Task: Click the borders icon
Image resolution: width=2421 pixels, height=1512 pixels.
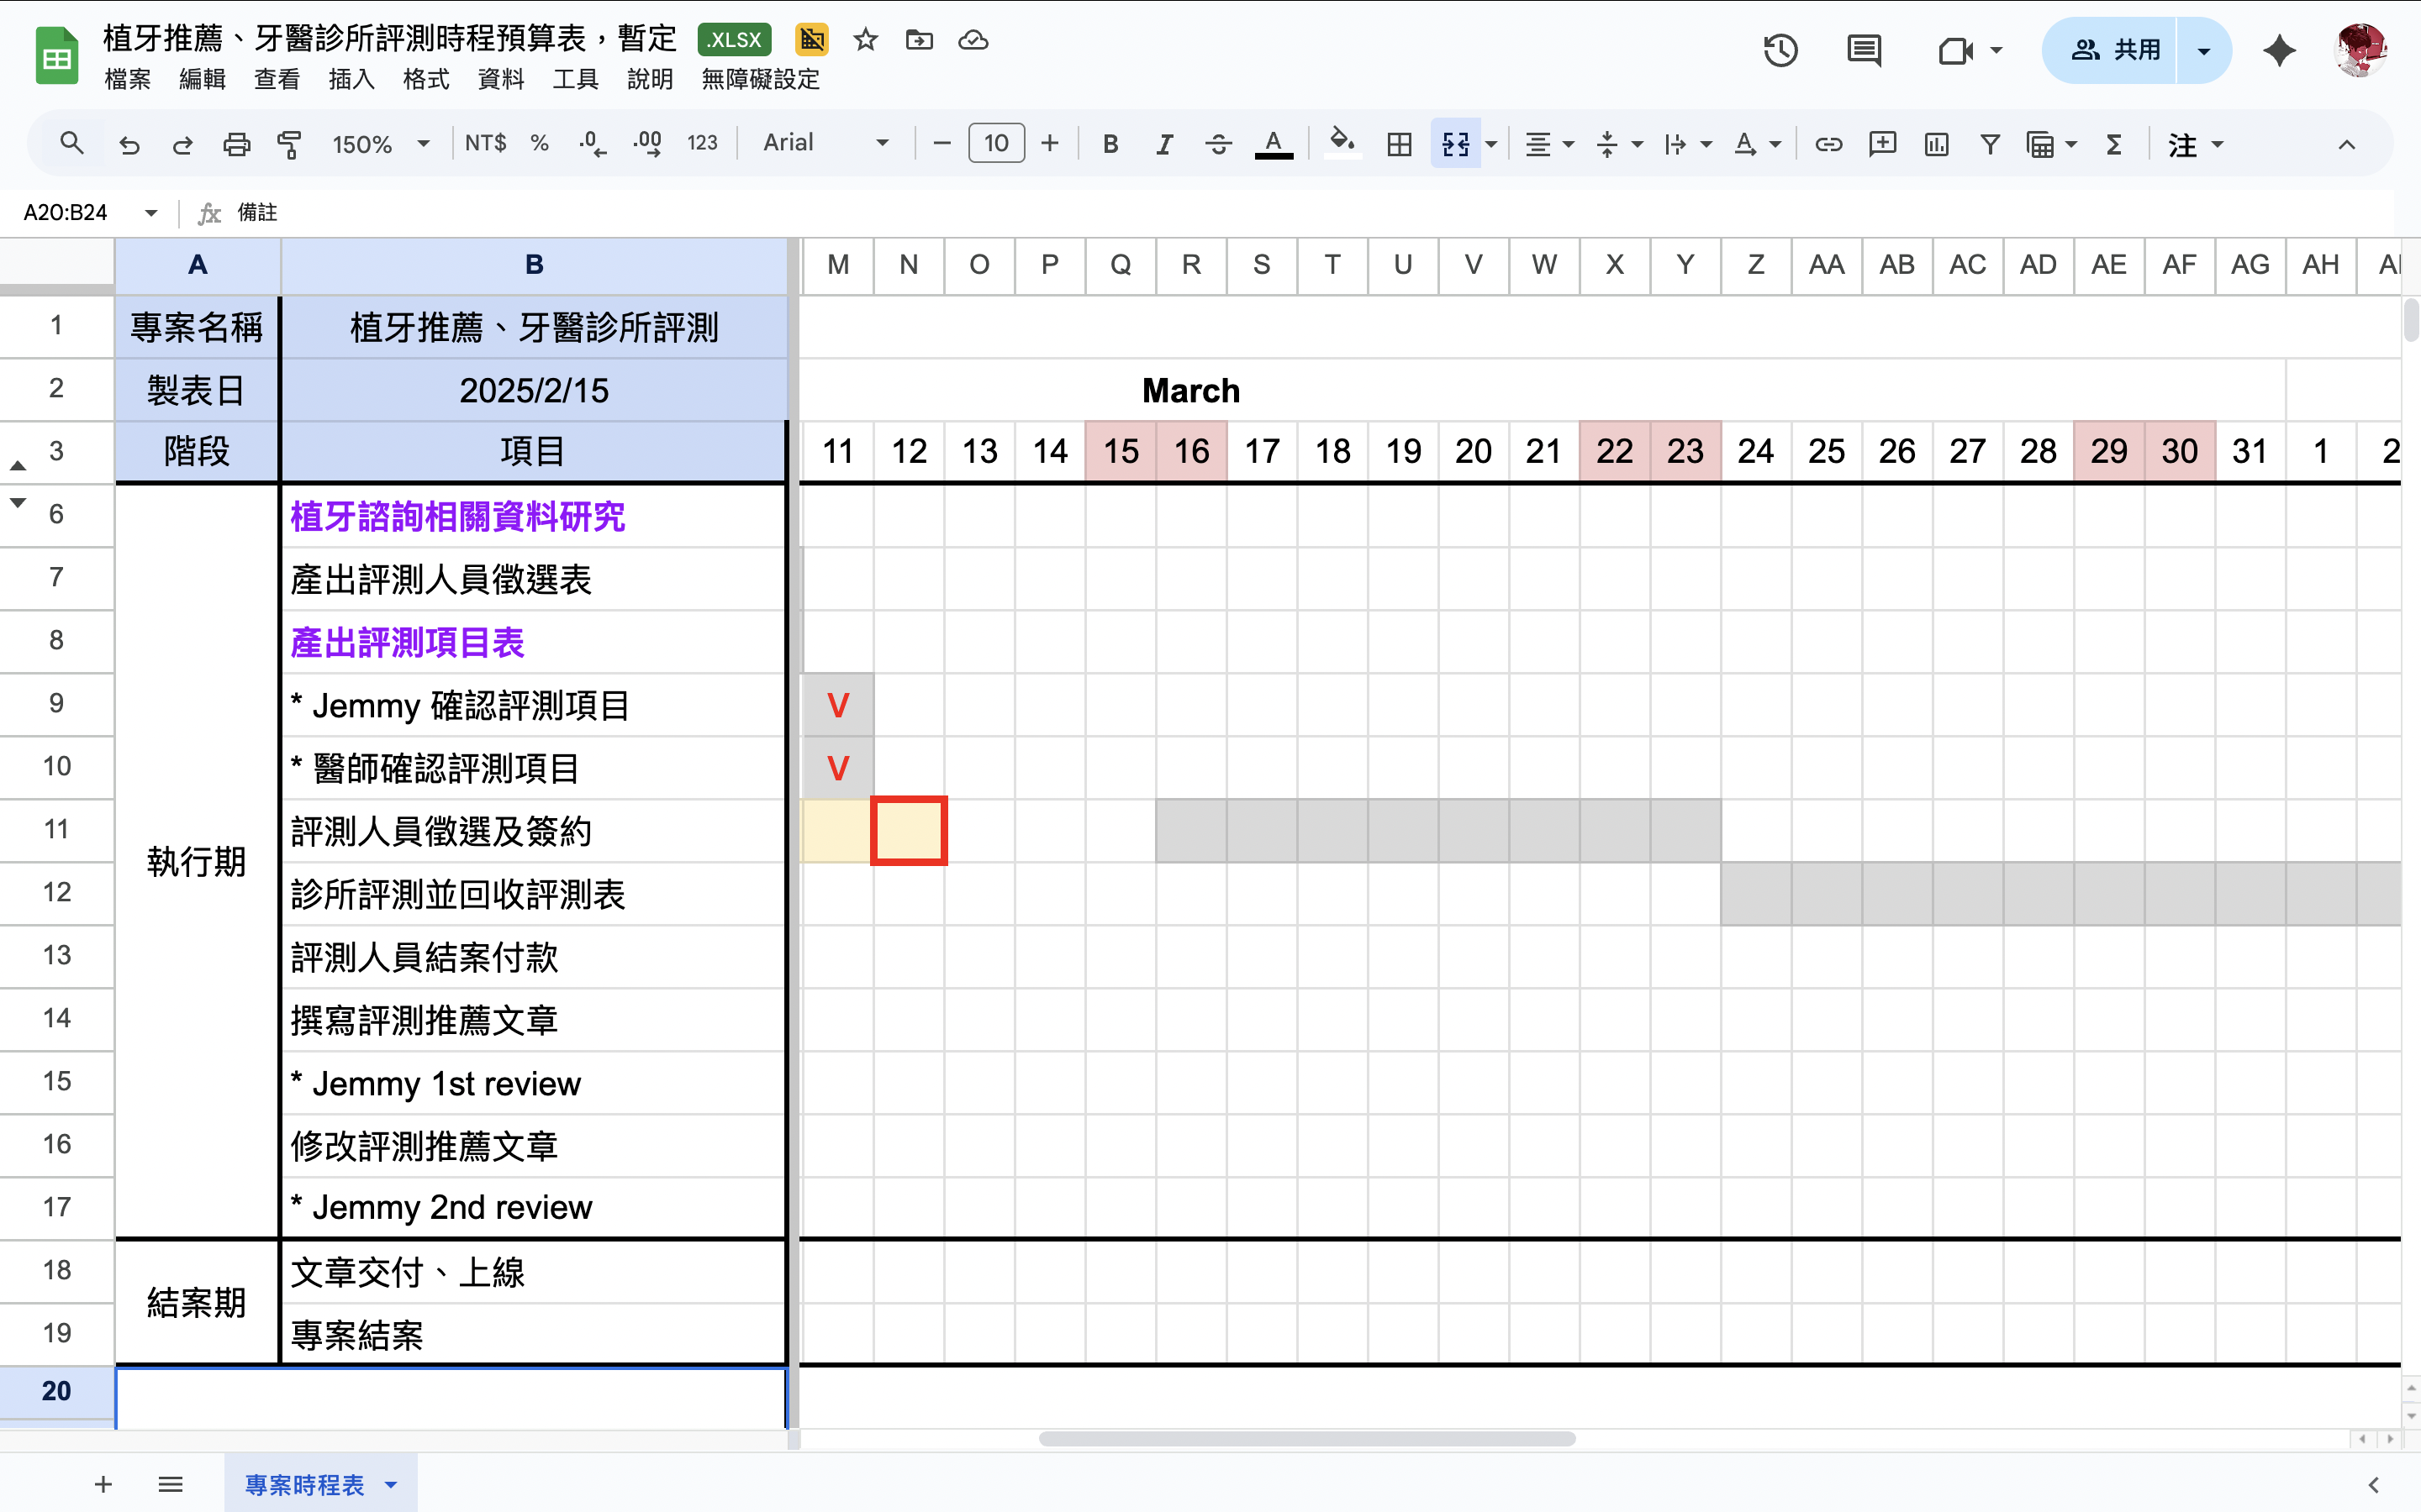Action: pos(1400,144)
